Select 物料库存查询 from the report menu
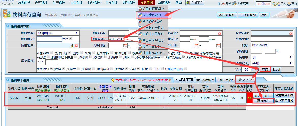The width and height of the screenshot is (298, 126). [x=152, y=15]
